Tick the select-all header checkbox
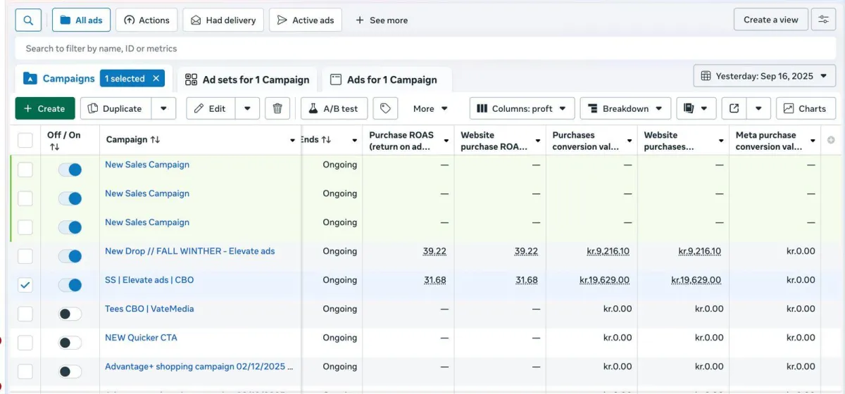Image resolution: width=845 pixels, height=394 pixels. pos(25,140)
